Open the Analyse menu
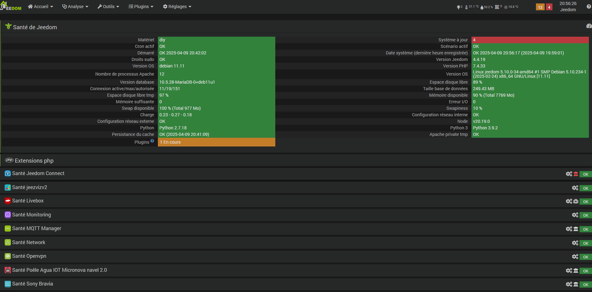Screen dimensions: 592x292 coord(75,7)
